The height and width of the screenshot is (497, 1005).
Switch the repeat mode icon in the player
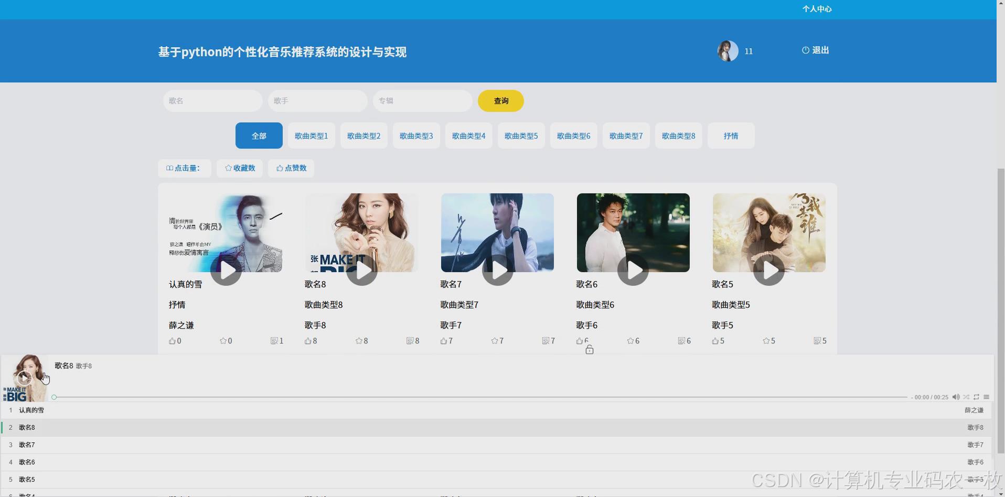click(x=976, y=397)
